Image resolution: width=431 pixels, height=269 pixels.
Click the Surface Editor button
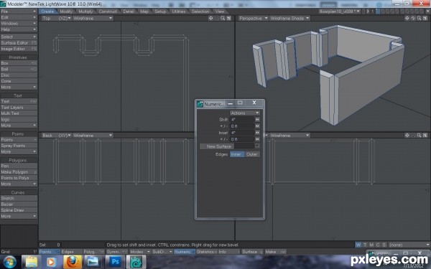tap(19, 43)
